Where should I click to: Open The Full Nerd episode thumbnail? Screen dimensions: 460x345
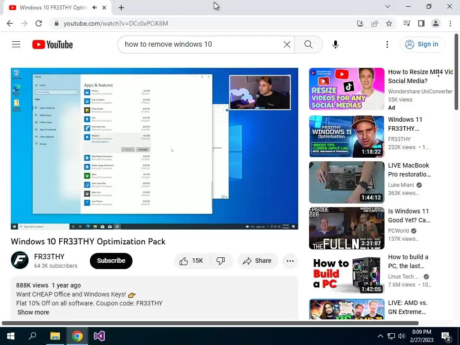346,228
